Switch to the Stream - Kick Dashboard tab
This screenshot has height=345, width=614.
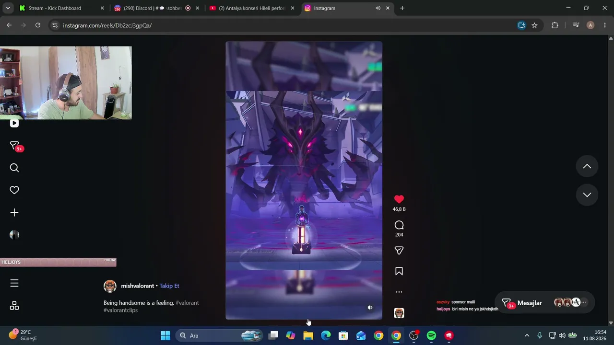(x=60, y=8)
